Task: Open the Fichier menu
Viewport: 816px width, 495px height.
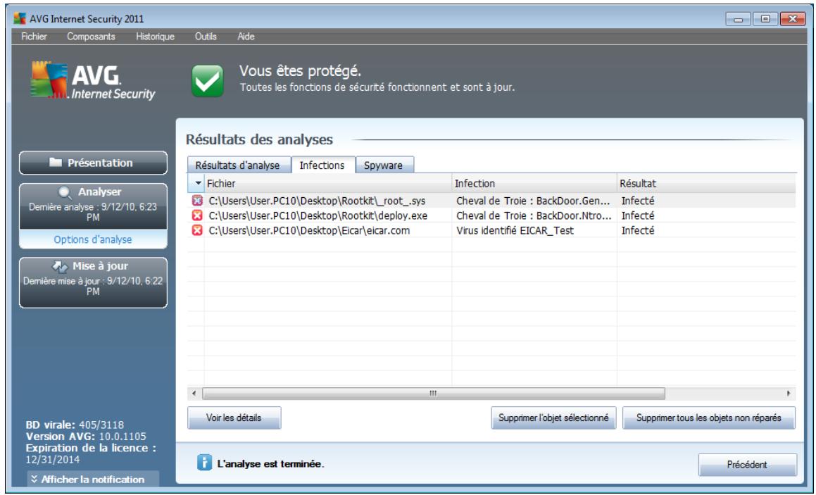Action: coord(34,37)
